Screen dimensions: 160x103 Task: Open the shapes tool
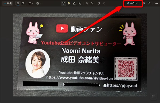(80, 3)
